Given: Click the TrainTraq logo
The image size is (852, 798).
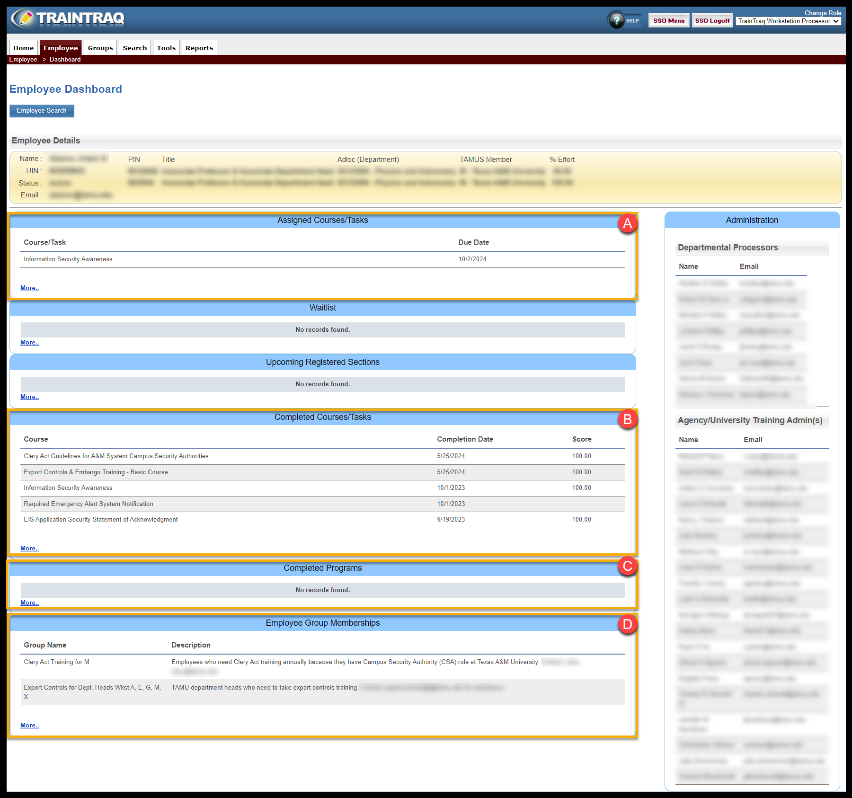Looking at the screenshot, I should (x=68, y=18).
